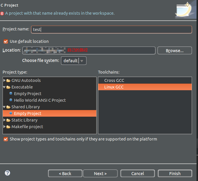Click the help question mark icon
198x181 pixels.
7,173
